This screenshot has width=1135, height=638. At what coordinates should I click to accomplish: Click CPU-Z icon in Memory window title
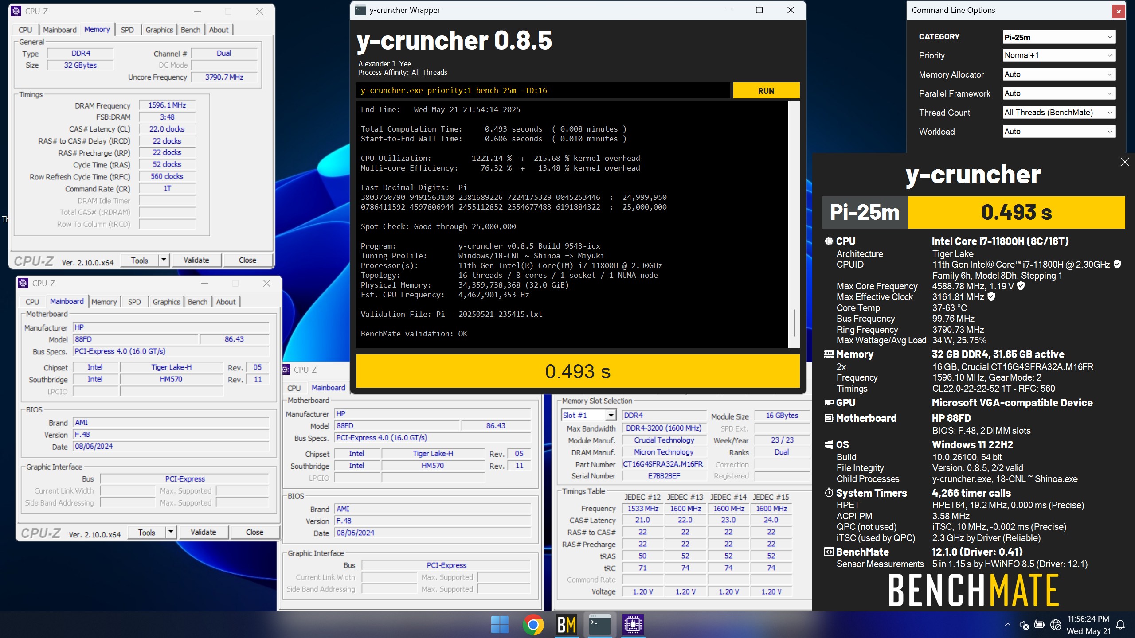click(x=16, y=11)
